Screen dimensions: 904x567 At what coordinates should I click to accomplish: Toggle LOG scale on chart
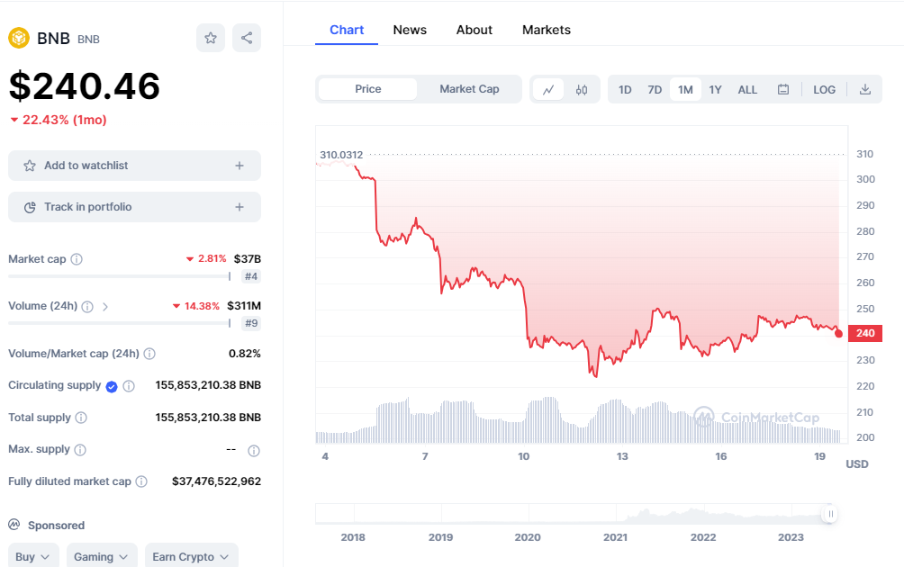(825, 89)
